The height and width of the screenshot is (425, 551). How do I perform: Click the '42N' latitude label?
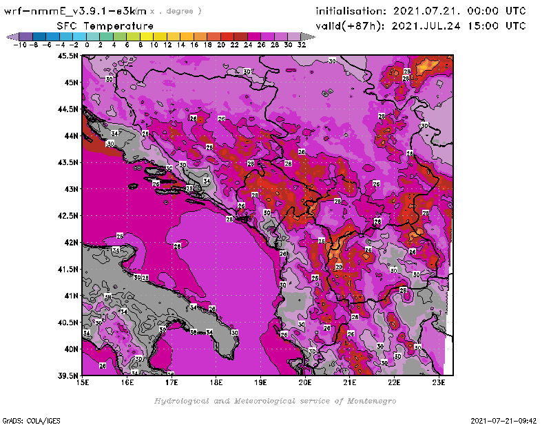[x=71, y=243]
